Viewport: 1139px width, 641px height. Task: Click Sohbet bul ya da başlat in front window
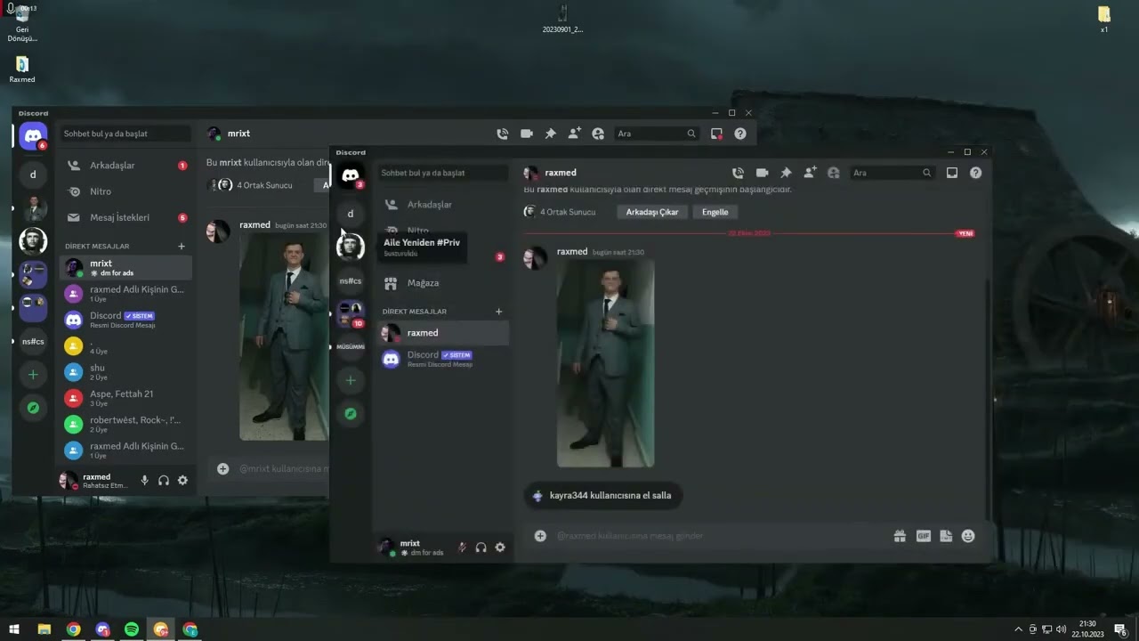point(442,173)
